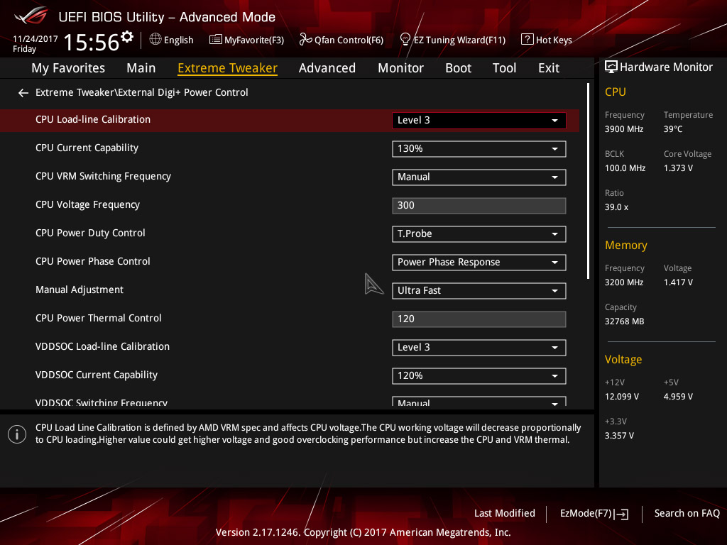Open the Advanced tab
This screenshot has width=727, height=545.
pyautogui.click(x=327, y=68)
